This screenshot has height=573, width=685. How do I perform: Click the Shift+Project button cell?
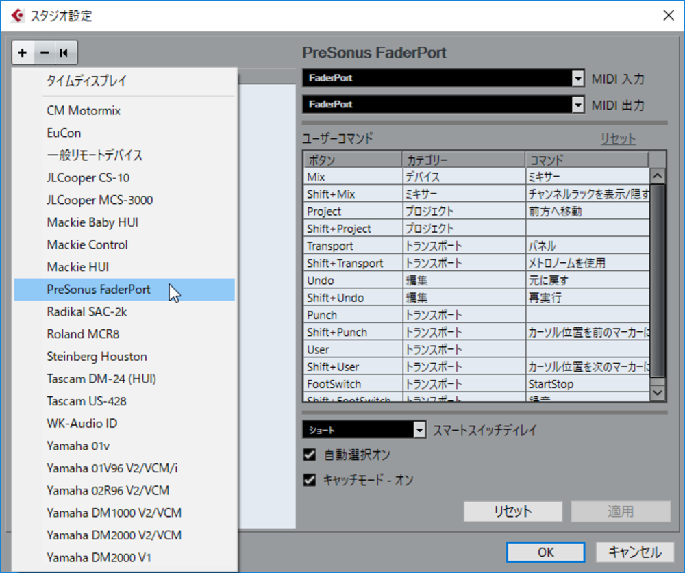pyautogui.click(x=353, y=229)
